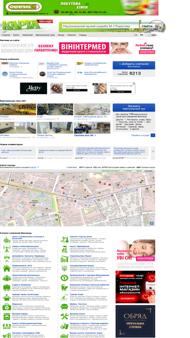Click the Медицина first-aid kit icon
The image size is (190, 338).
coord(7,307)
